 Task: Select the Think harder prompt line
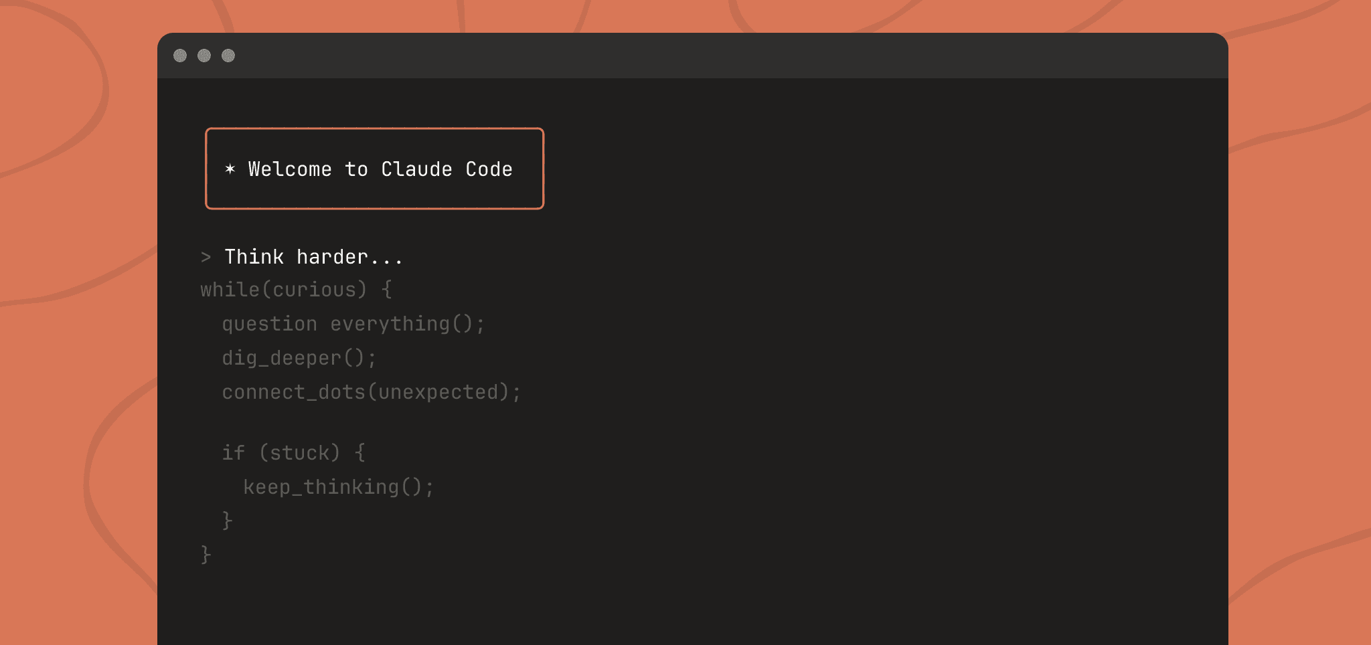coord(313,257)
